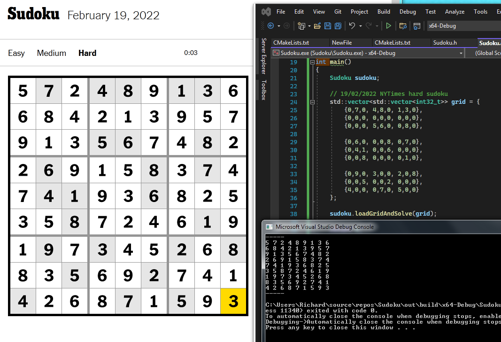
Task: Open the File menu
Action: click(x=281, y=12)
